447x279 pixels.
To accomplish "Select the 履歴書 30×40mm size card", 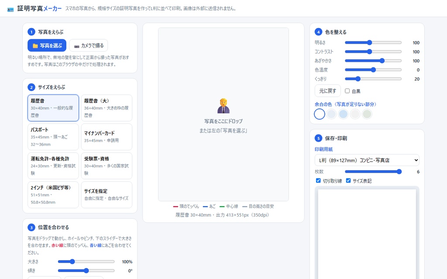I will pos(53,108).
